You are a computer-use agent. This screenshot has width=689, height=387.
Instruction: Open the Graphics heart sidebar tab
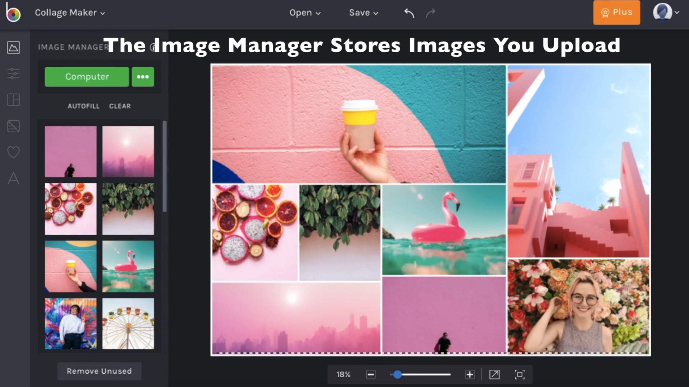[13, 152]
